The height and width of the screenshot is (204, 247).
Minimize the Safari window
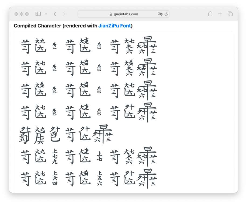(22, 14)
